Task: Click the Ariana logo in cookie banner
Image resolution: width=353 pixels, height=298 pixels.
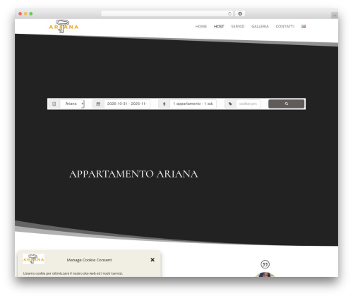Action: pyautogui.click(x=34, y=259)
